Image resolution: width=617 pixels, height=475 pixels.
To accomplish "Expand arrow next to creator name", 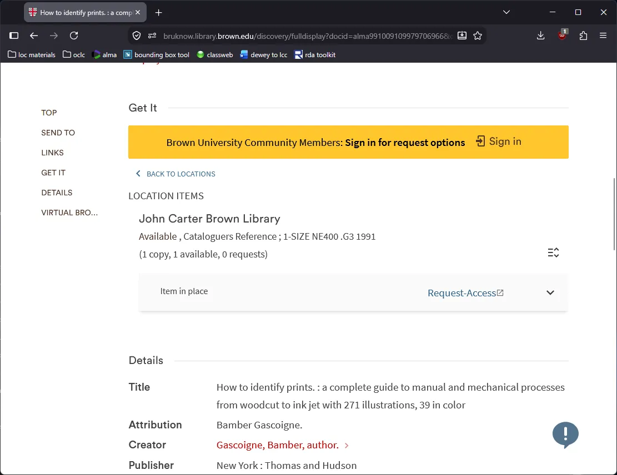I will [347, 446].
